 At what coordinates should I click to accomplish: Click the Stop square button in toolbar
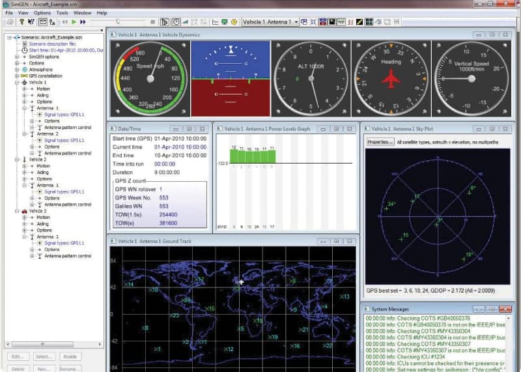click(x=153, y=22)
